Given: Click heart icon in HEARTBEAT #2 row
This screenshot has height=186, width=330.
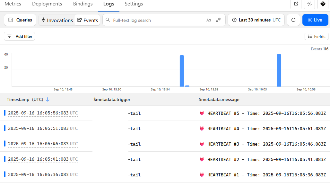Looking at the screenshot, I should pos(202,159).
